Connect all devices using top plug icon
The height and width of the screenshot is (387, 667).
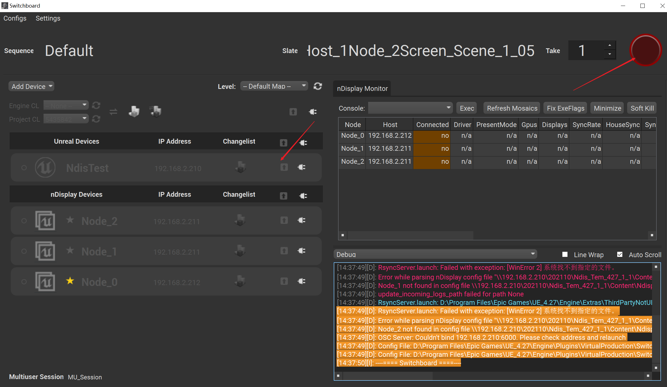pos(313,112)
